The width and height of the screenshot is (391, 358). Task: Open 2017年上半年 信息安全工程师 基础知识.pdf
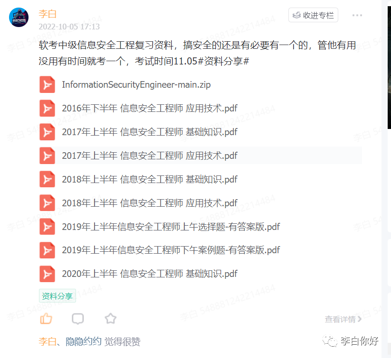[150, 132]
